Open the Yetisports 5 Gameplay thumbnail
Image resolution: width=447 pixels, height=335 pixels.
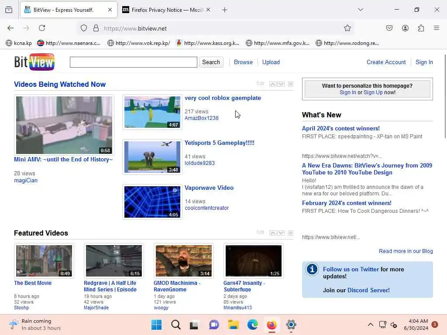pyautogui.click(x=152, y=157)
